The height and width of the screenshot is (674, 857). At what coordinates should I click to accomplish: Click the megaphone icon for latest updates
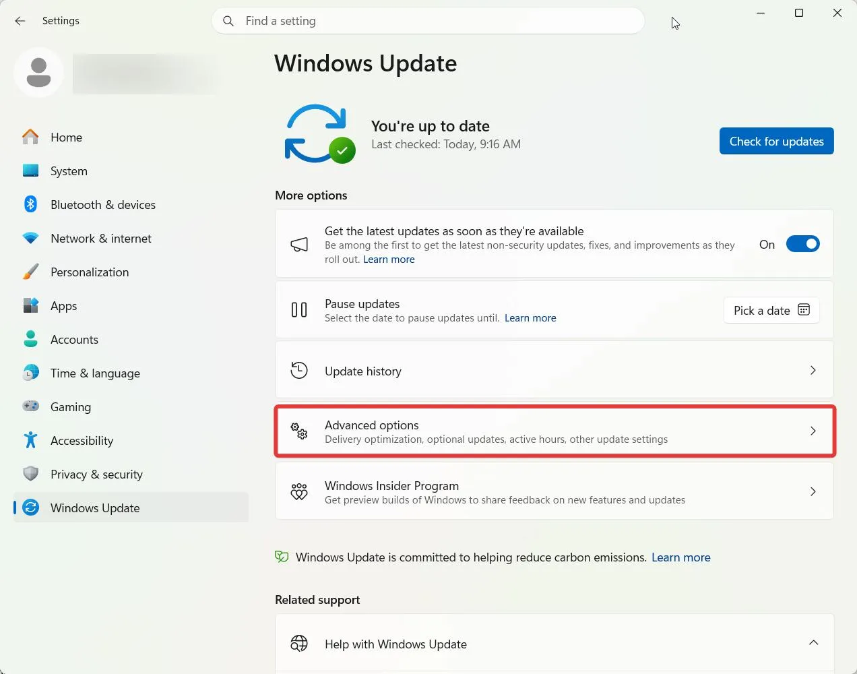[x=299, y=244]
